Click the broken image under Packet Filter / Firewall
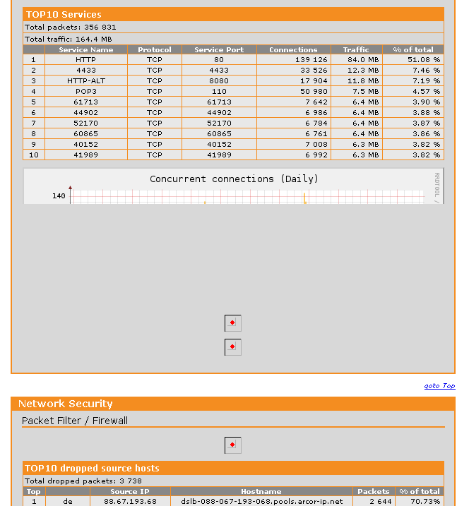Viewport: 469px width, 506px height. (x=233, y=445)
